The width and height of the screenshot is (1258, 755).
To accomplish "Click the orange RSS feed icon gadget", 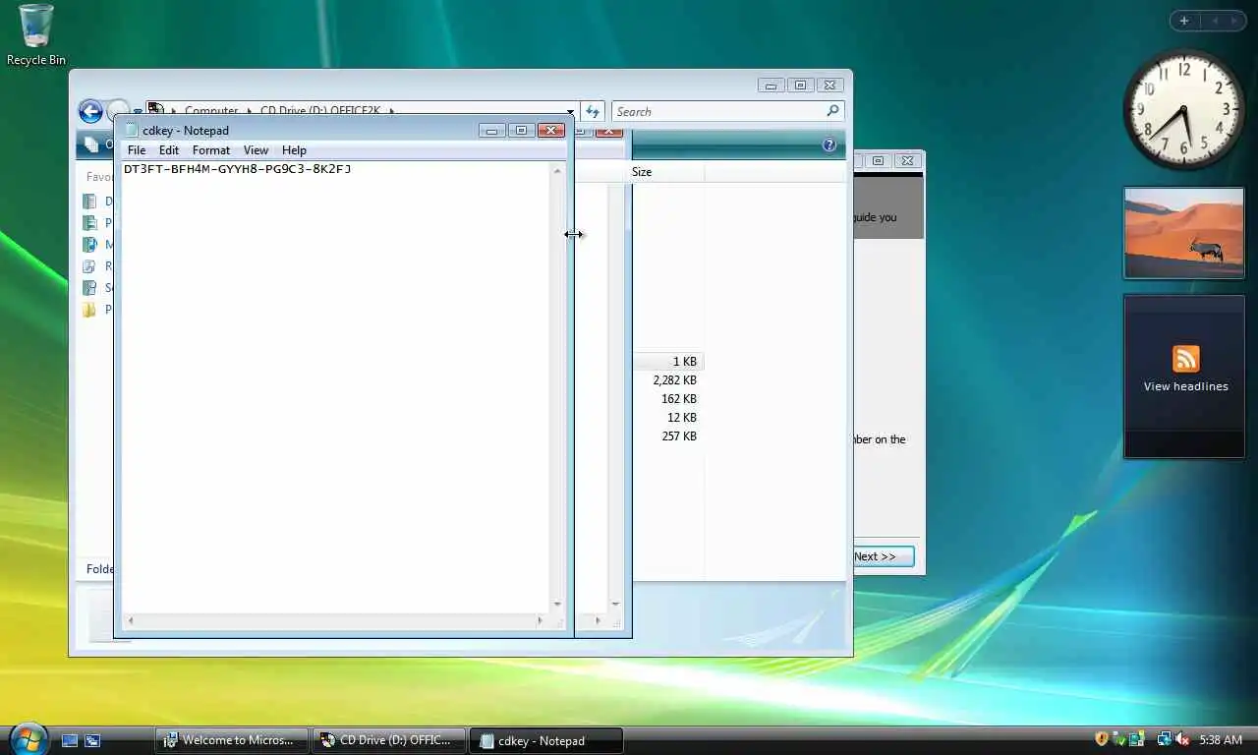I will coord(1185,359).
